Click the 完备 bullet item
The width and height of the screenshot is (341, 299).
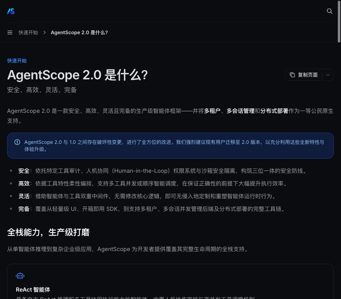[152, 209]
